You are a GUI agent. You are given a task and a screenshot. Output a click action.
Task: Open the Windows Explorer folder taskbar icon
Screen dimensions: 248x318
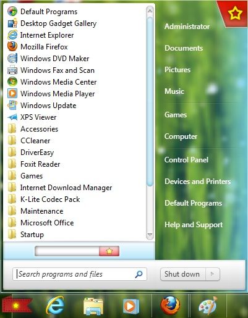[x=93, y=306]
